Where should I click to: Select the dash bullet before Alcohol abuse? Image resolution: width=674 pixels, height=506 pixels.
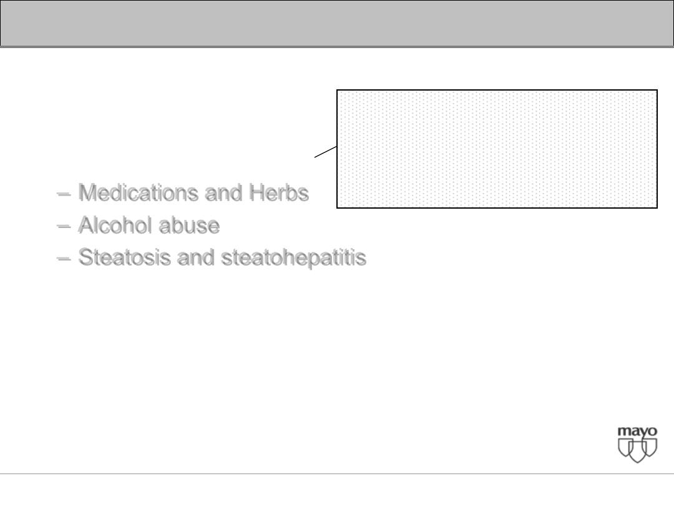[64, 226]
